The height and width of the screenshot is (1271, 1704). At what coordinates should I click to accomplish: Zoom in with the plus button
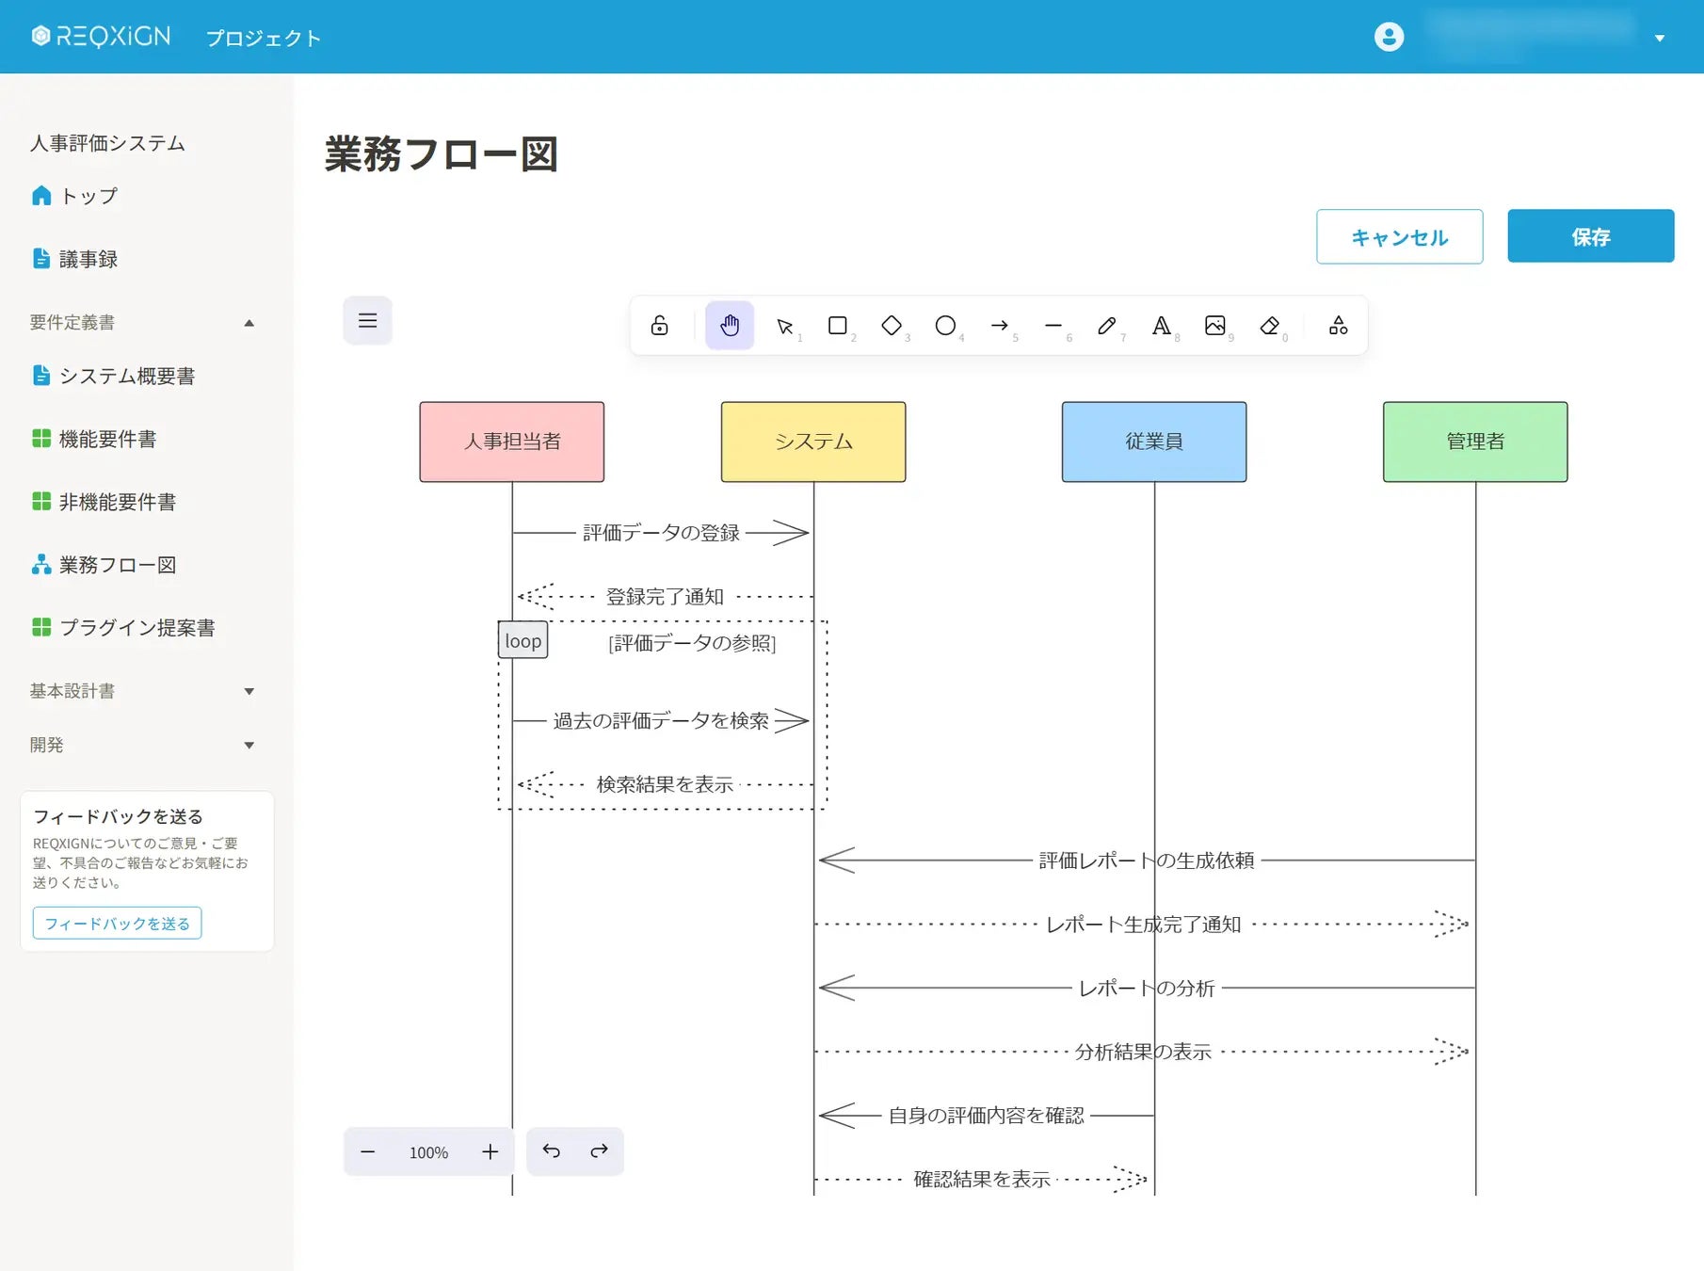coord(490,1151)
